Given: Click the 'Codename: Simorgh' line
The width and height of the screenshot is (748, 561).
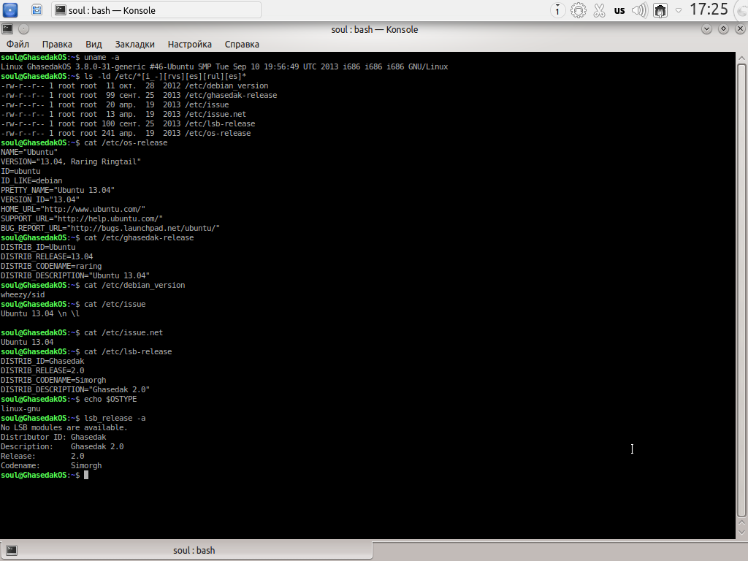Looking at the screenshot, I should click(51, 465).
